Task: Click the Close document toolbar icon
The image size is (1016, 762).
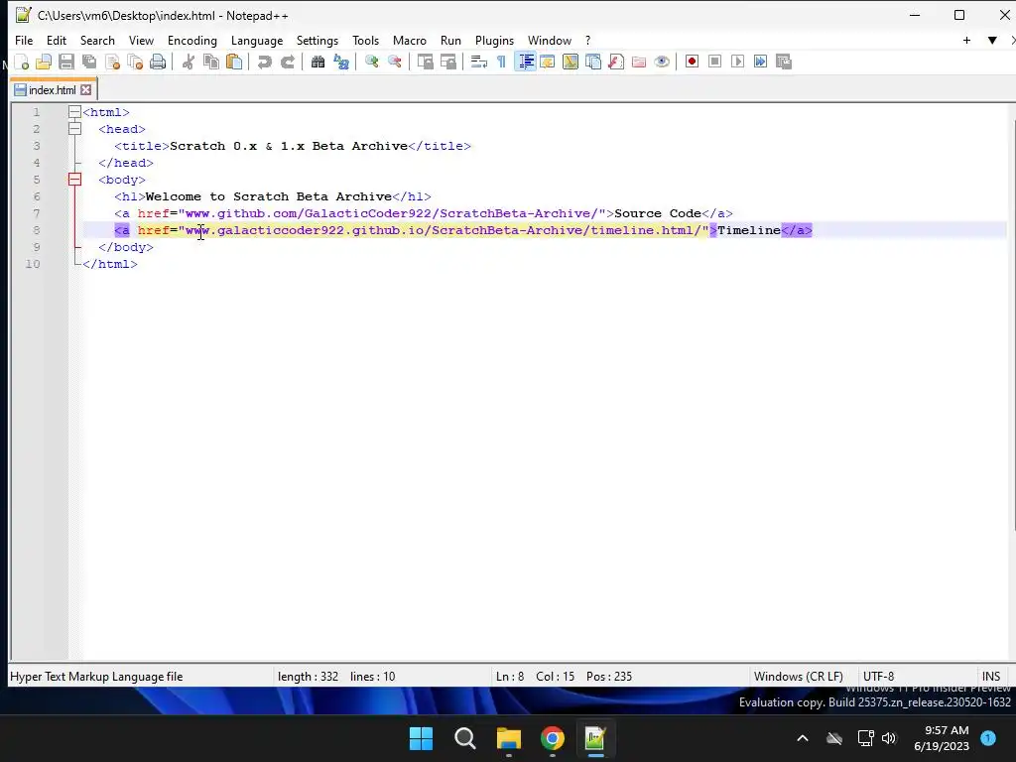Action: pyautogui.click(x=112, y=62)
